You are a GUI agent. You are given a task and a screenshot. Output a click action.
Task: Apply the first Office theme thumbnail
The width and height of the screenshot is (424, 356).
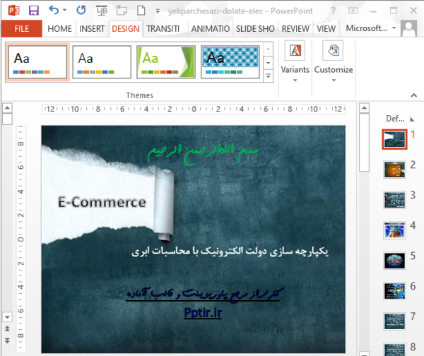(x=37, y=62)
